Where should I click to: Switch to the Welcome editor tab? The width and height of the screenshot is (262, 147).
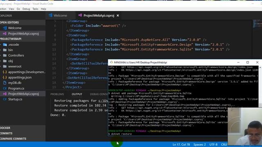[60, 16]
